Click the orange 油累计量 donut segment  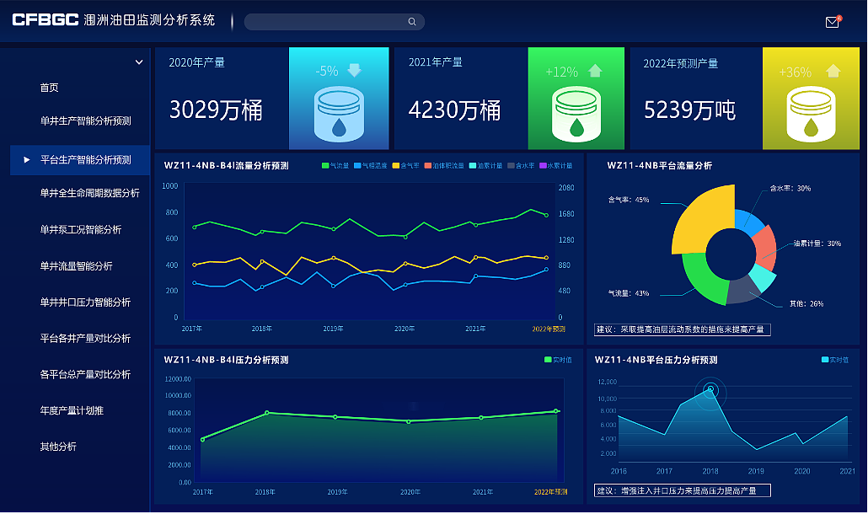(765, 248)
